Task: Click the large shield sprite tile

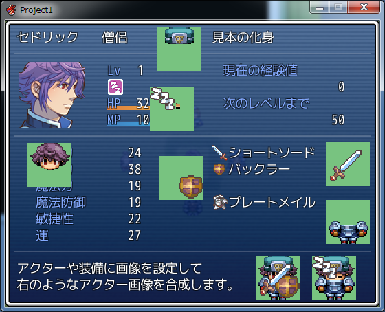Action: click(x=181, y=178)
